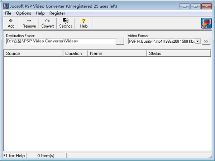This screenshot has height=161, width=215.
Task: Minimize the Jocsoft PSP Video Converter window
Action: [185, 6]
